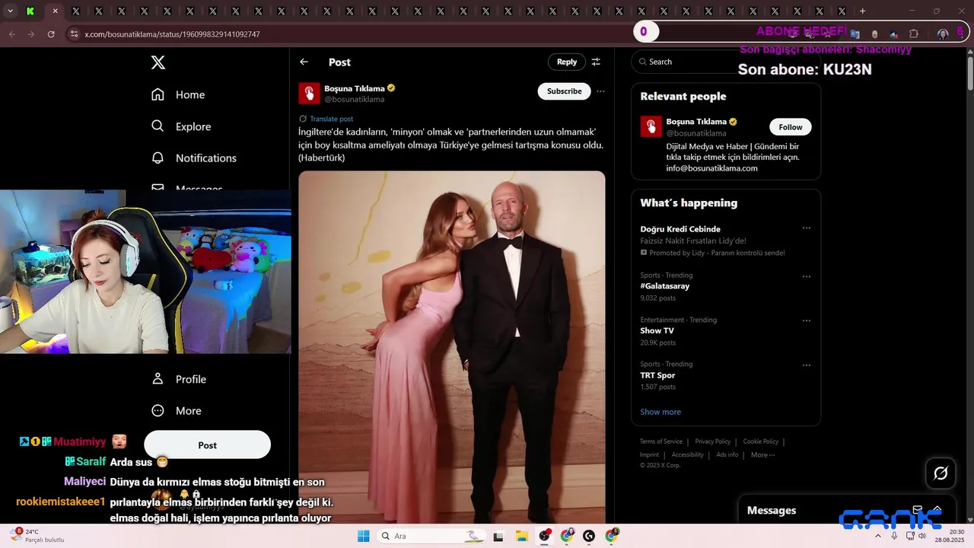The image size is (974, 548).
Task: Open the #Galatasaray trend
Action: click(665, 286)
